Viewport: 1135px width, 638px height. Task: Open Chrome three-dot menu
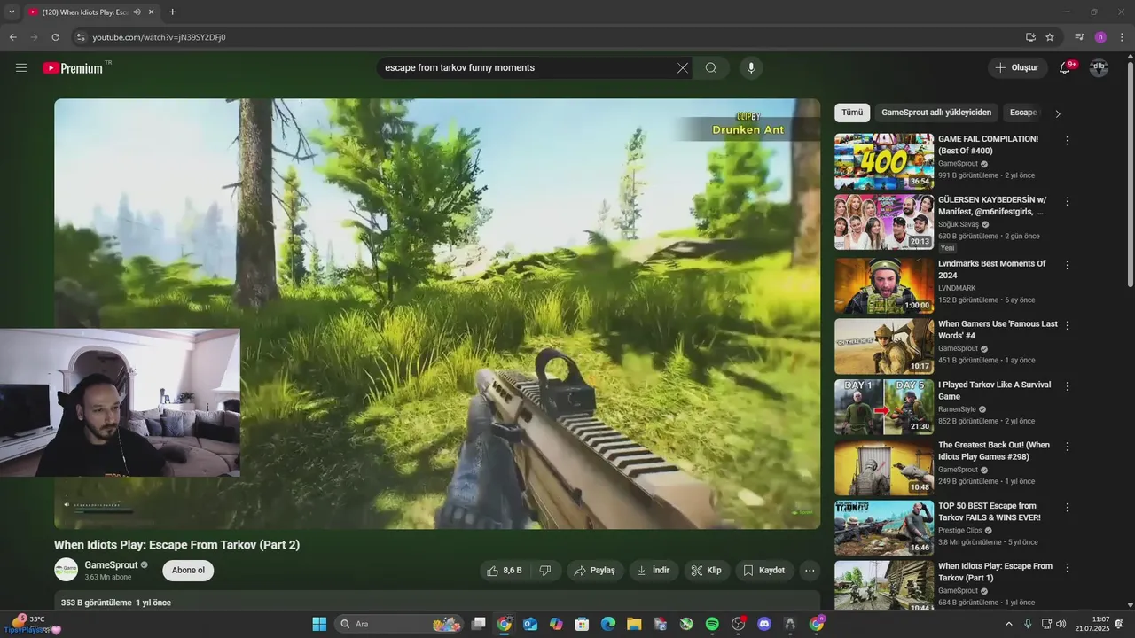tap(1122, 37)
